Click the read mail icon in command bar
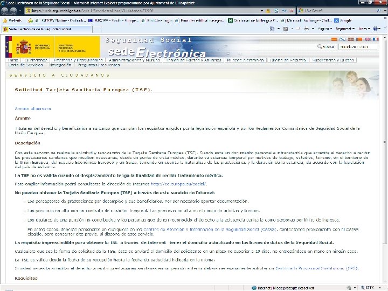The height and width of the screenshot is (291, 388). pos(298,29)
